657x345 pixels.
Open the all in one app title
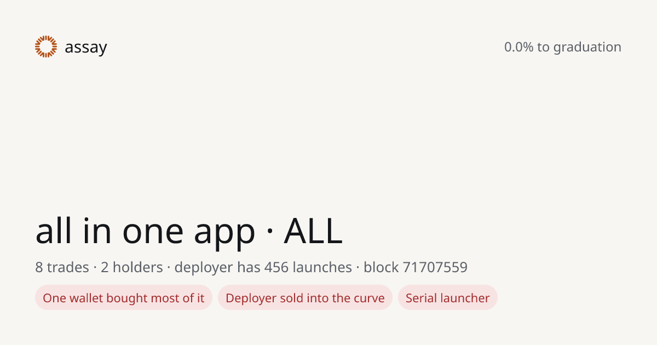[145, 231]
